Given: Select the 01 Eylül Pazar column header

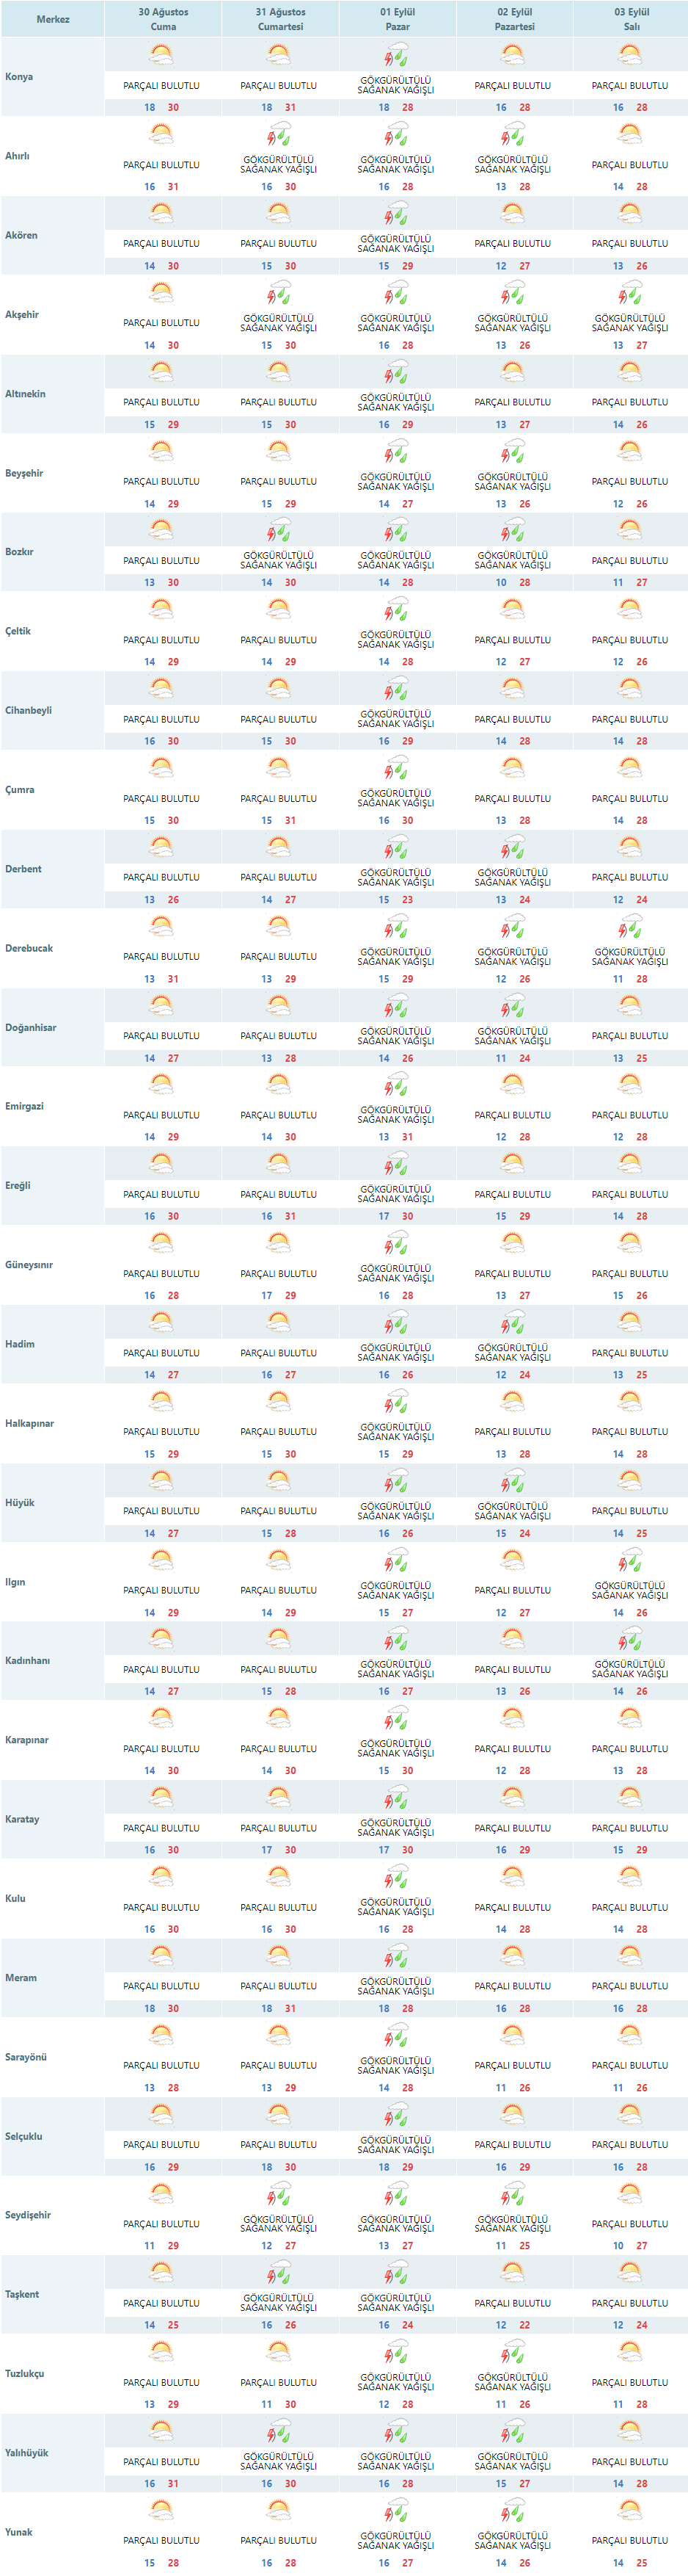Looking at the screenshot, I should [x=398, y=19].
